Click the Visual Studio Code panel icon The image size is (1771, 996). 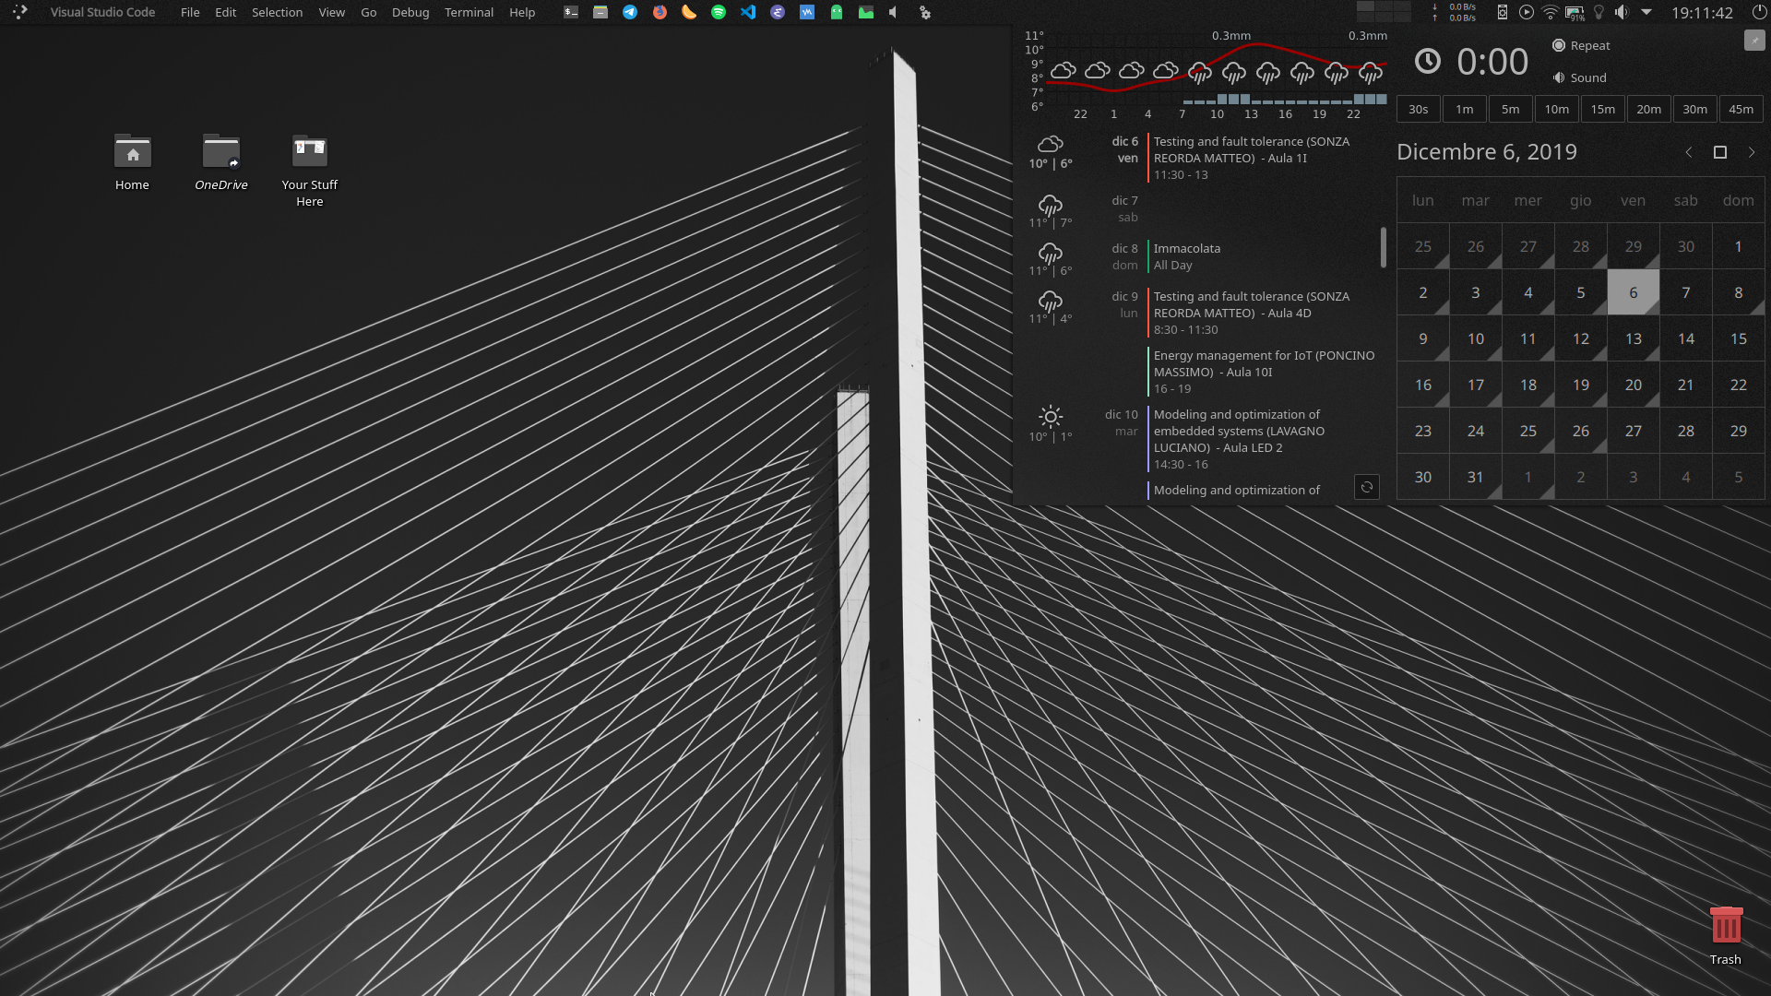748,12
